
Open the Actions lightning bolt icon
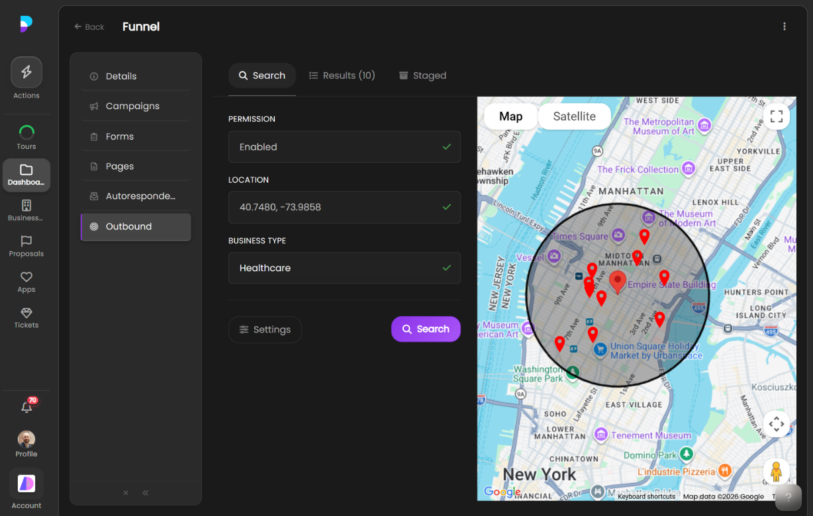click(26, 73)
